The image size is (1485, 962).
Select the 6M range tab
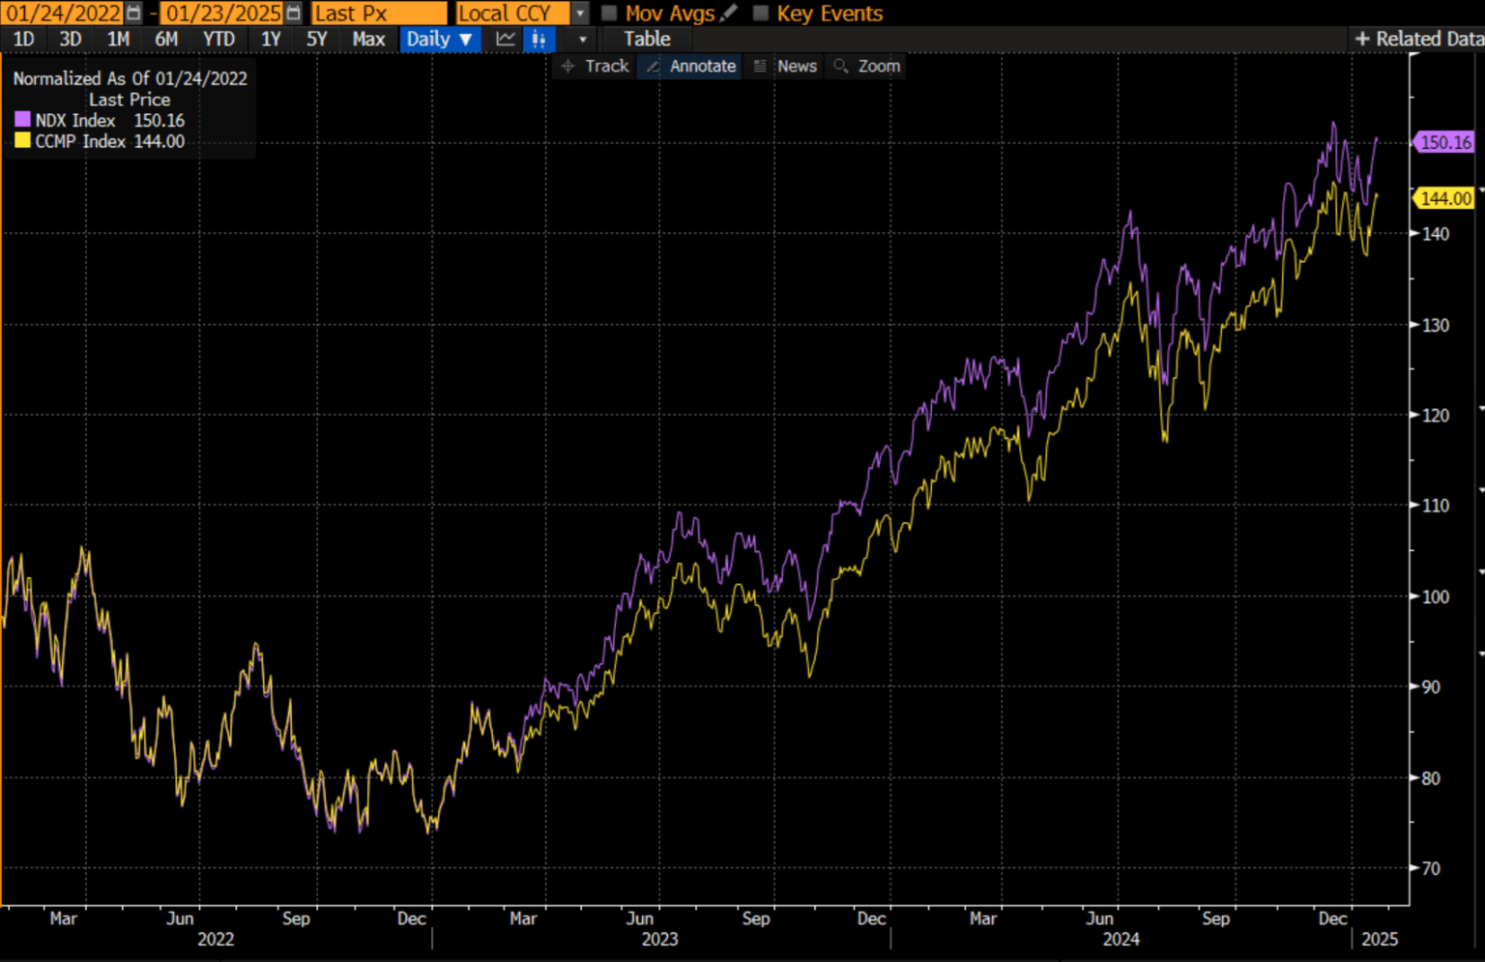click(166, 40)
